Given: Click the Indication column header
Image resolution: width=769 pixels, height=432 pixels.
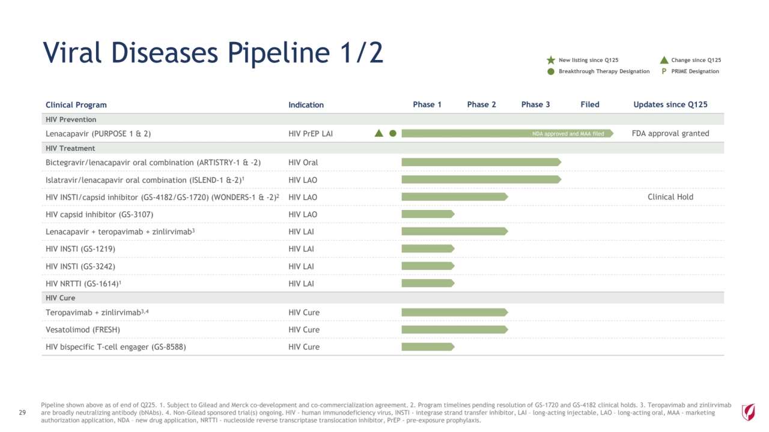Looking at the screenshot, I should point(306,105).
